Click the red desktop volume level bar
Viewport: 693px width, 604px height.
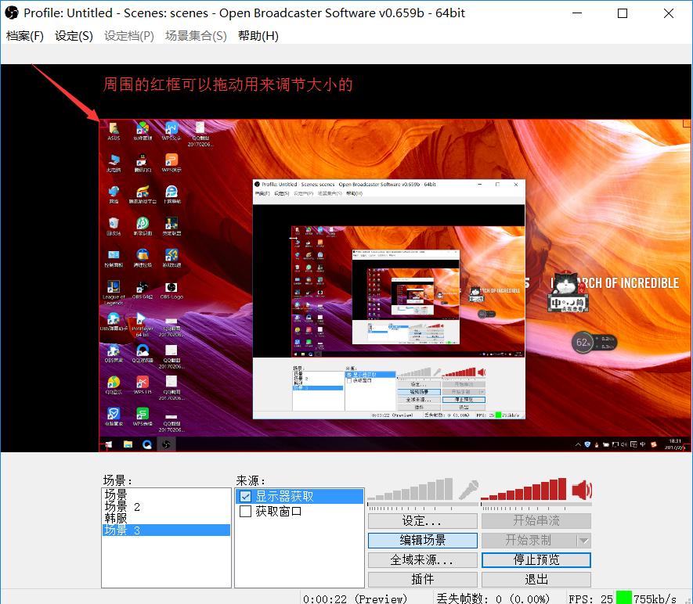pyautogui.click(x=523, y=491)
